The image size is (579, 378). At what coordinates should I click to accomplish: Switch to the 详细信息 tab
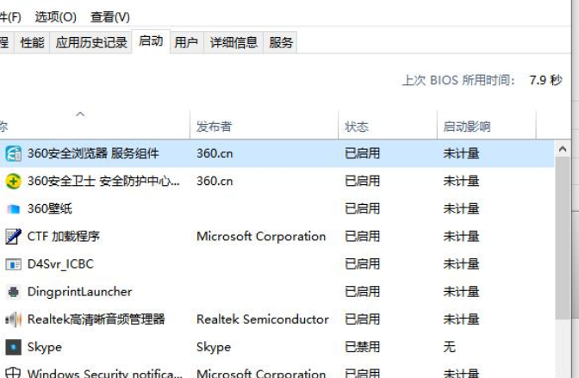233,42
